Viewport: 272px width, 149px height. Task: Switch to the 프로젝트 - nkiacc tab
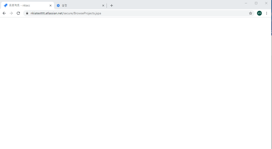[28, 5]
